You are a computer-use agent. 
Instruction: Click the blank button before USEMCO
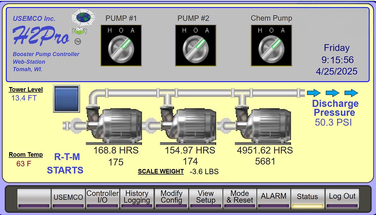34,199
